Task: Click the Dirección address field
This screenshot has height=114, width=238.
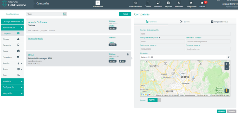Action: [x=183, y=57]
